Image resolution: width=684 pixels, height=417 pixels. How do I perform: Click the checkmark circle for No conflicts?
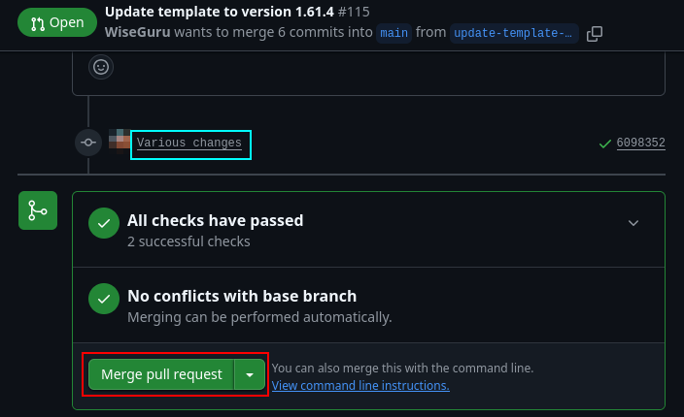coord(104,299)
